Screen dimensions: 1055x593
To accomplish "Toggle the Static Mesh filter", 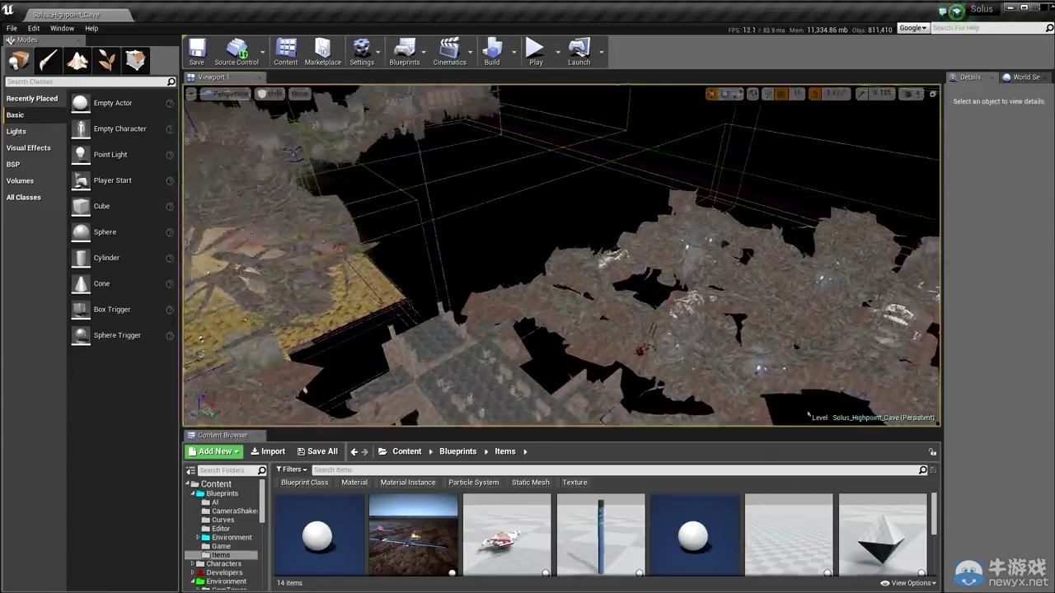I will point(530,483).
